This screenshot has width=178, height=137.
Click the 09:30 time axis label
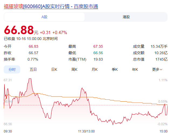point(8,131)
